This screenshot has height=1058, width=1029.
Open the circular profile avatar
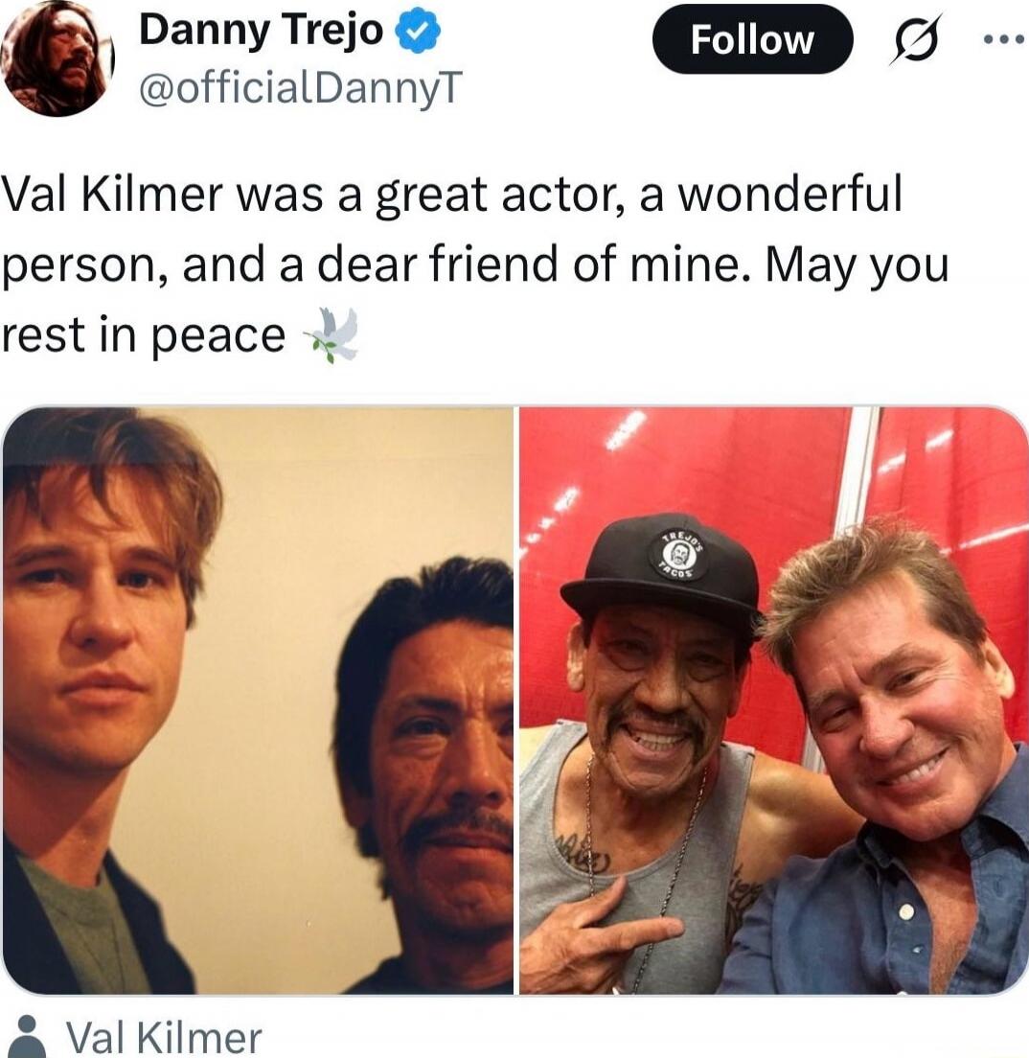57,58
